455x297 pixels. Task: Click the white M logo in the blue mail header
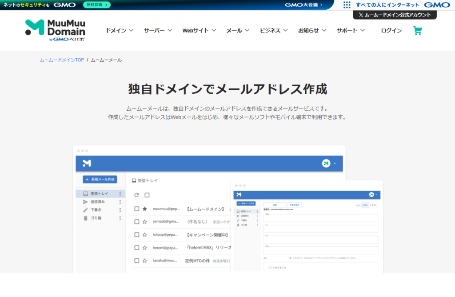point(87,163)
